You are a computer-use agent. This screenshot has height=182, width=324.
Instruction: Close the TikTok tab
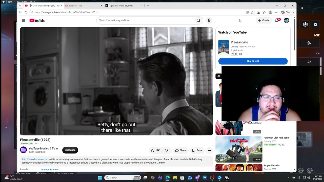(142, 6)
